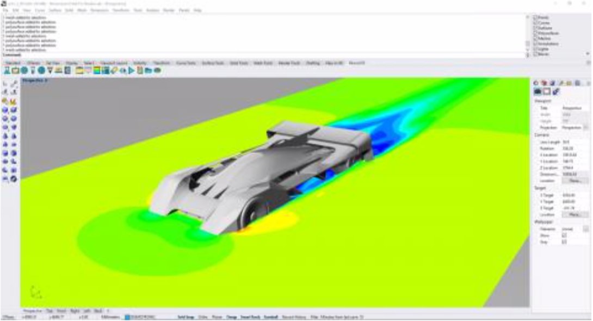Click the blue pen properties page icon
Screen dimensions: 593x321
point(555,91)
